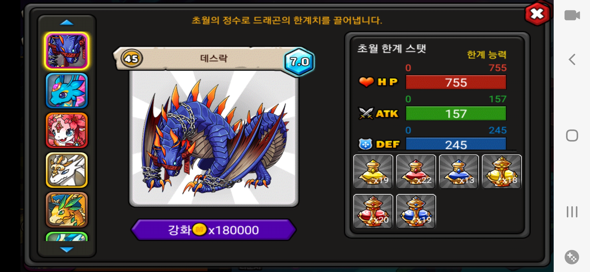Move down the dragon list with the arrow

pos(67,249)
